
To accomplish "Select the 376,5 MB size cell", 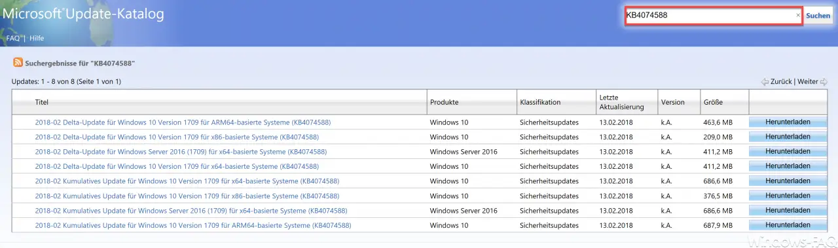I will point(718,196).
